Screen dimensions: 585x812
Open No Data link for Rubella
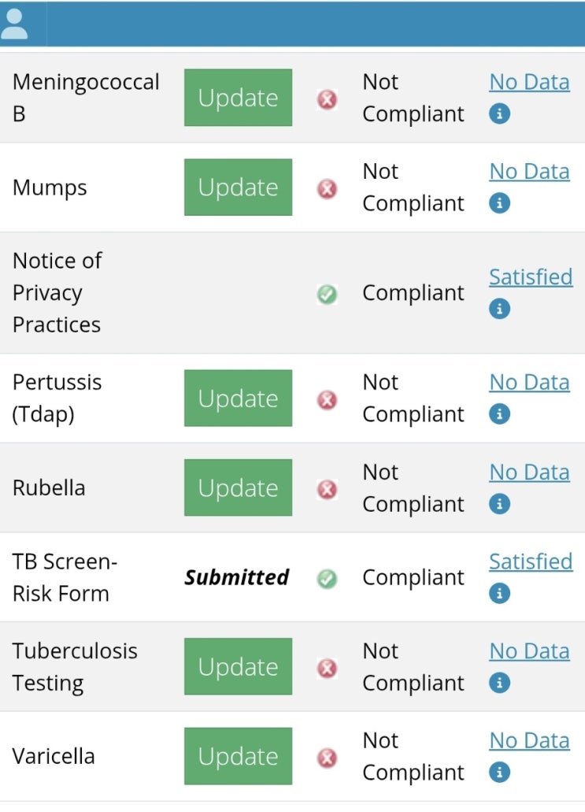point(529,473)
